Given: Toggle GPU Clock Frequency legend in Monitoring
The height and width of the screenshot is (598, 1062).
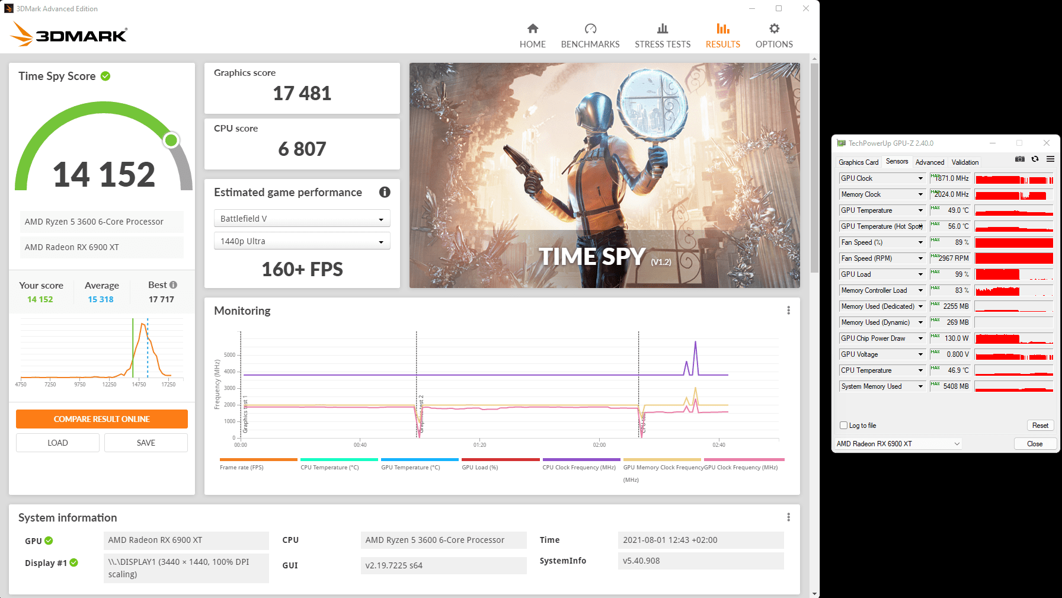Looking at the screenshot, I should tap(744, 464).
